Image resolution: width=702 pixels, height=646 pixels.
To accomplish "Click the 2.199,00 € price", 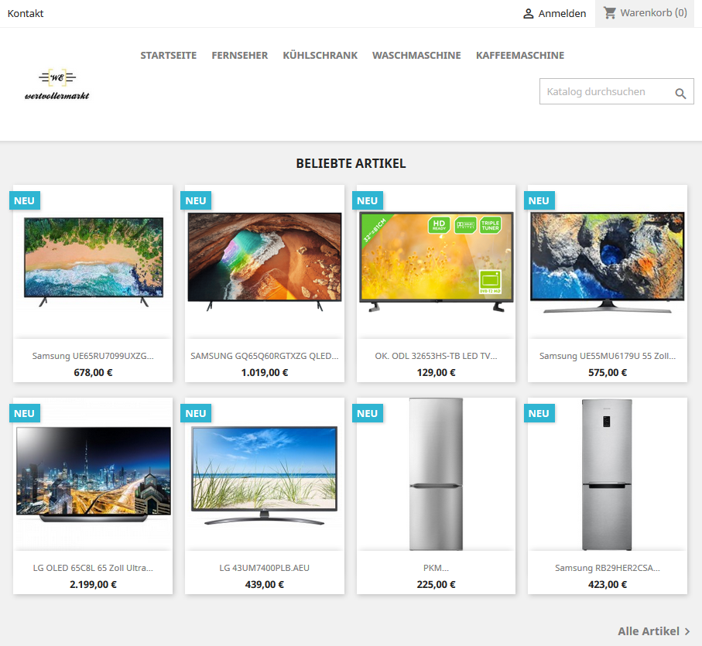I will [93, 585].
